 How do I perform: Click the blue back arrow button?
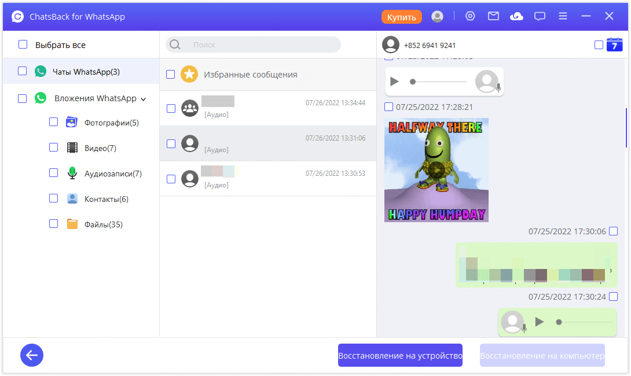coord(32,355)
